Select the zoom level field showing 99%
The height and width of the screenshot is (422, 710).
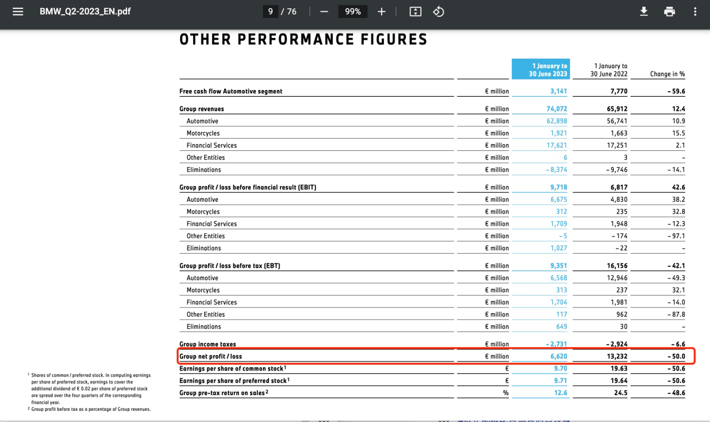click(352, 12)
